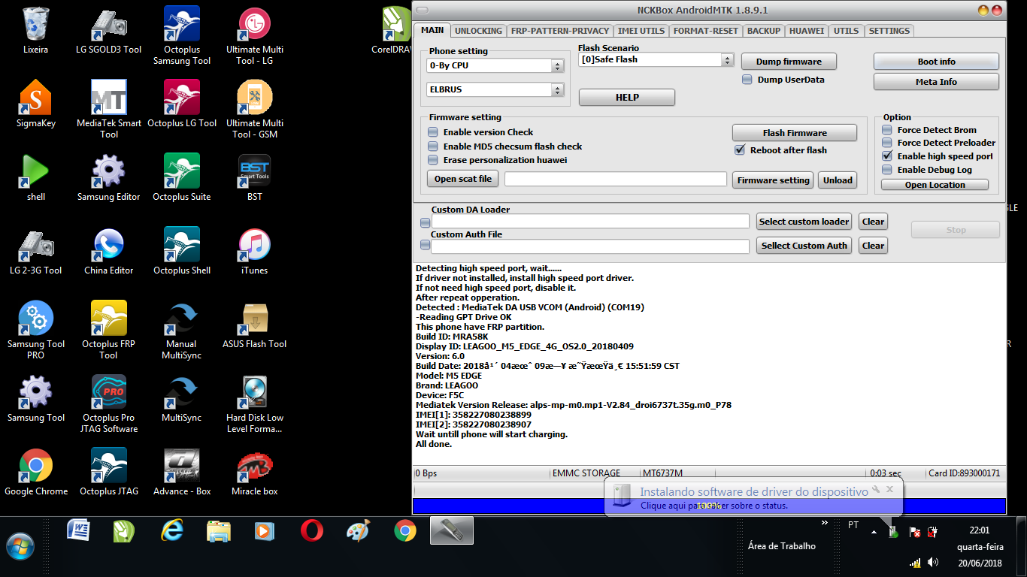Launch Hard Disk Low Level Format icon

pyautogui.click(x=255, y=403)
